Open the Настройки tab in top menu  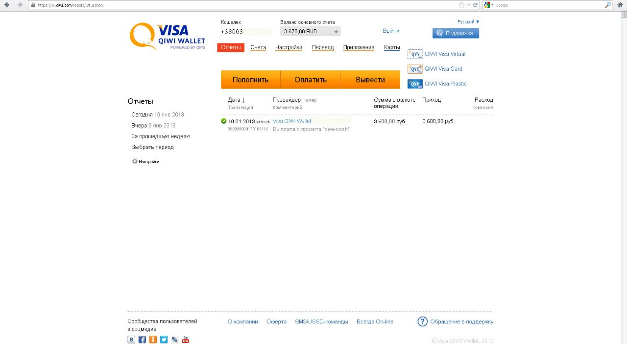tap(289, 47)
